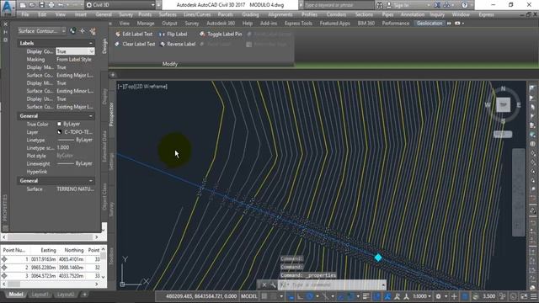Screen dimensions: 539x303
Task: Expand the Modify panel title
Action: tap(170, 64)
